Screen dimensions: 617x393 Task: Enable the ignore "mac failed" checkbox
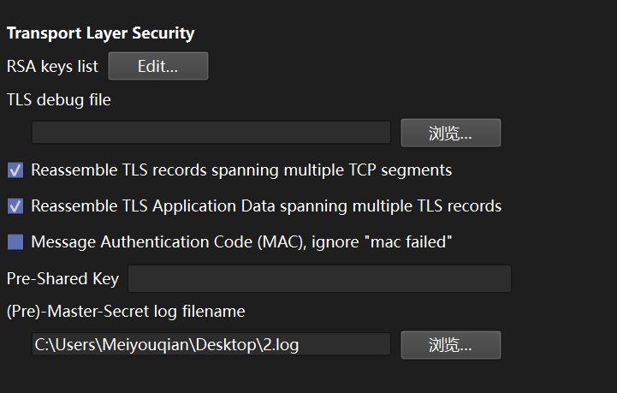(x=15, y=242)
